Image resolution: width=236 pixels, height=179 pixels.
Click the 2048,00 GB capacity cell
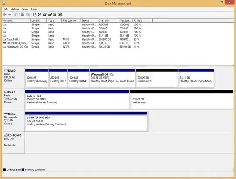point(105,39)
